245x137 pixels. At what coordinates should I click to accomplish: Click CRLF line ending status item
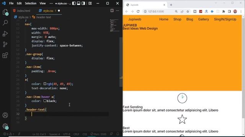pos(76,134)
